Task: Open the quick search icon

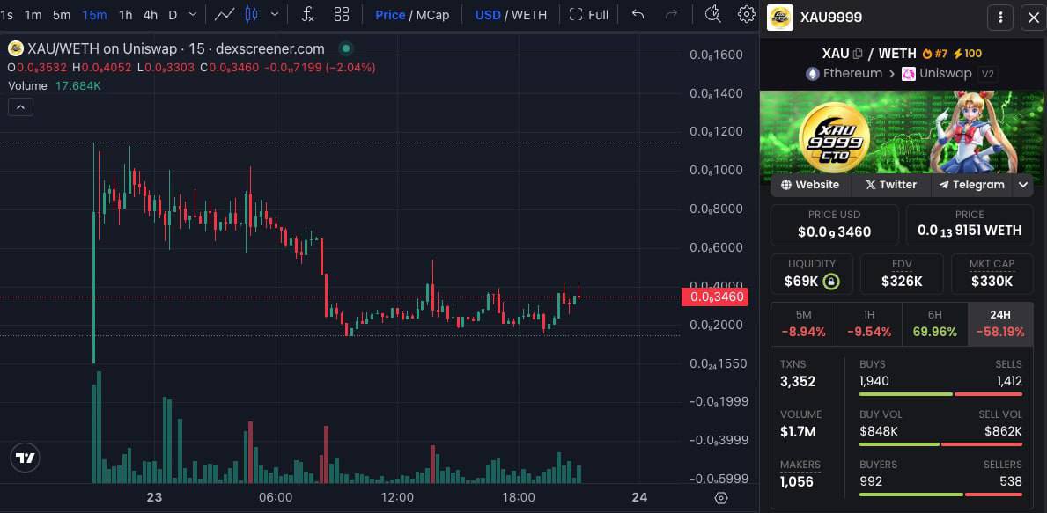Action: [x=713, y=15]
